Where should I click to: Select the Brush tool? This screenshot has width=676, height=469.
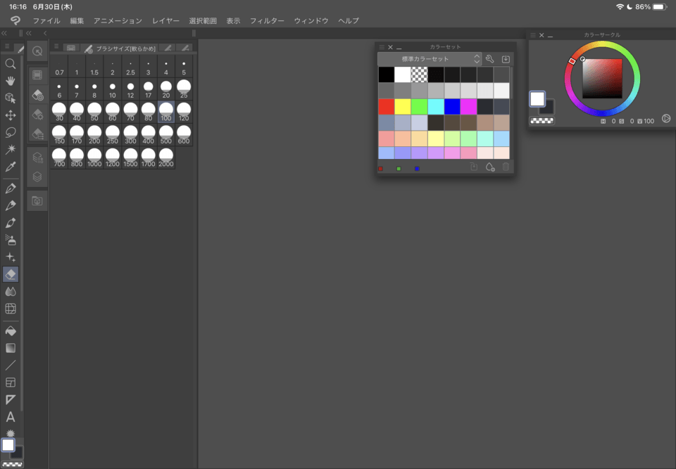[11, 223]
